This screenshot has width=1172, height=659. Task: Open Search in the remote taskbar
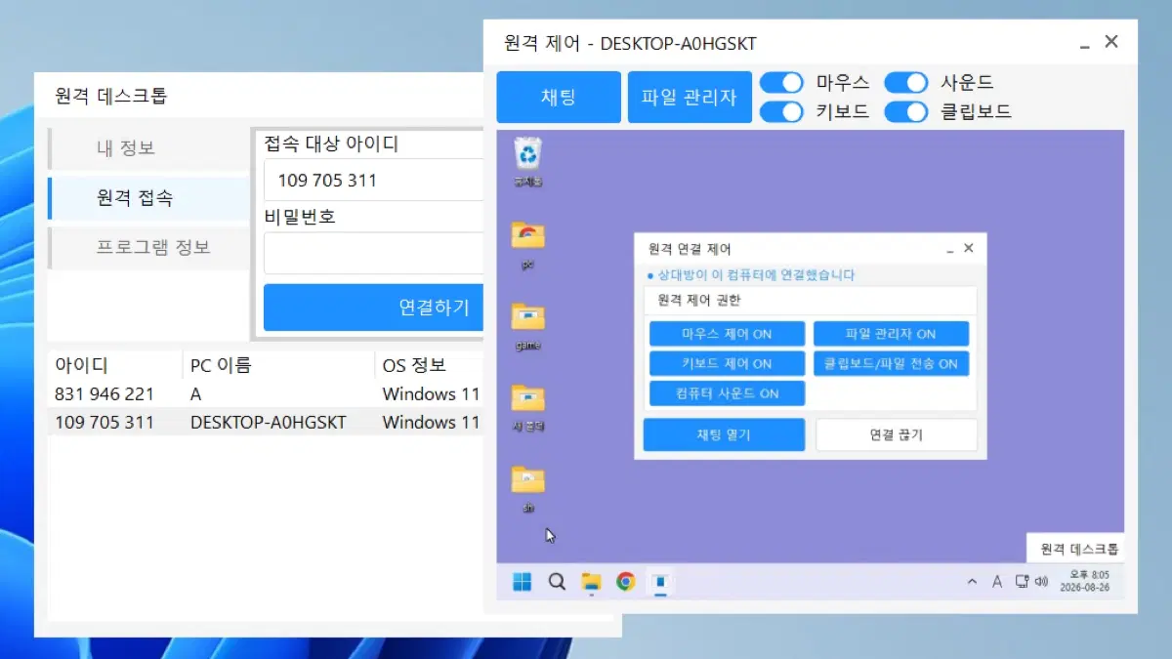557,582
